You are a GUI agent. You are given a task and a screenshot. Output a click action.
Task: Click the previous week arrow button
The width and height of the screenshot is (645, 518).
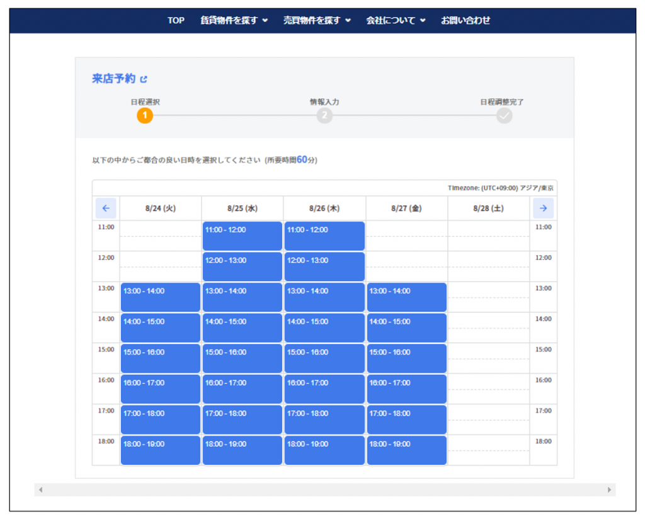[x=106, y=208]
